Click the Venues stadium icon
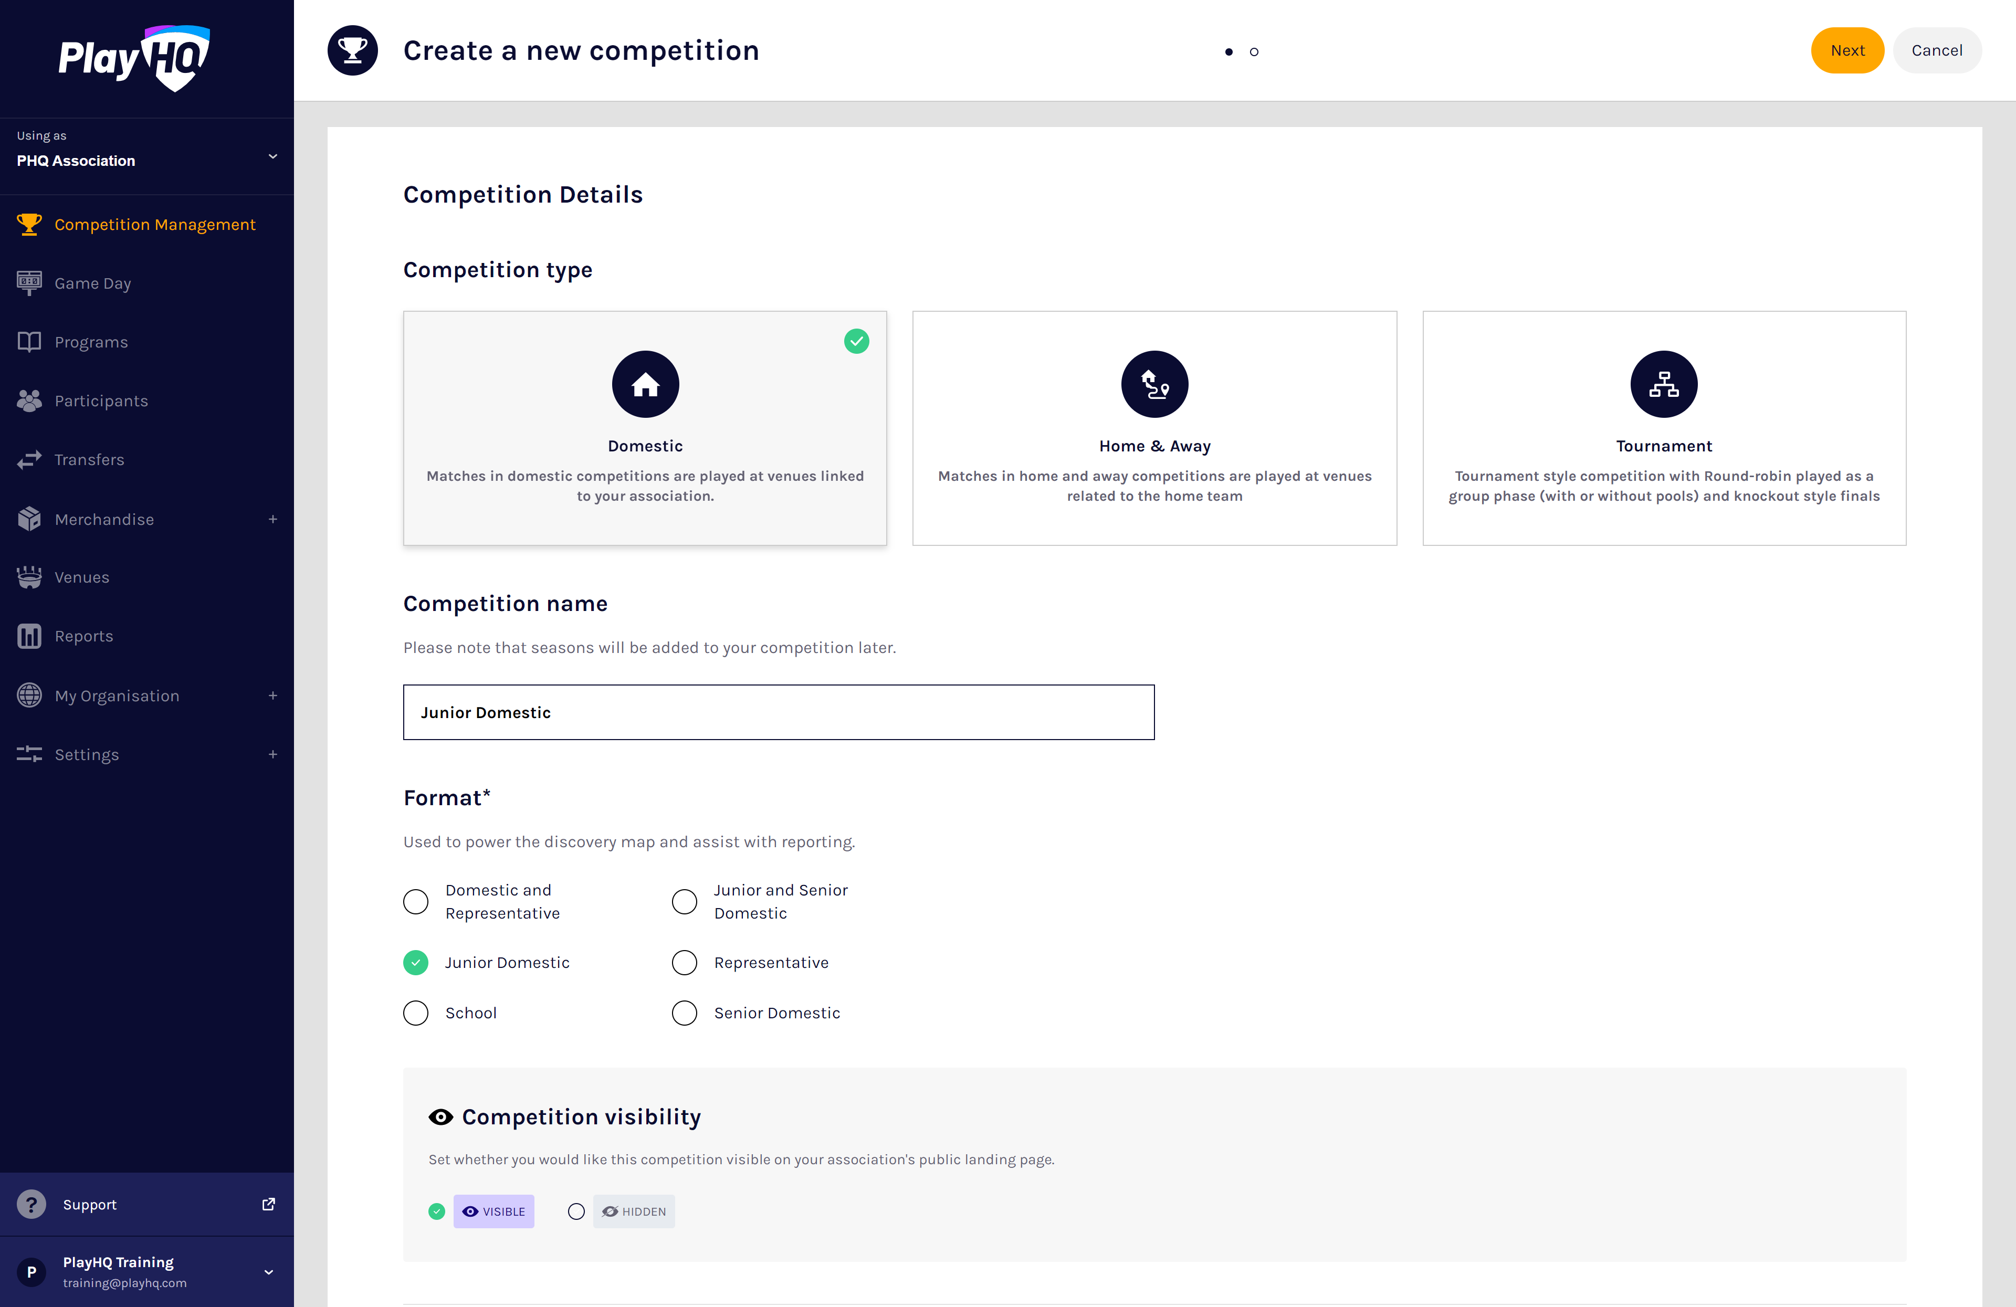This screenshot has height=1307, width=2016. [29, 578]
